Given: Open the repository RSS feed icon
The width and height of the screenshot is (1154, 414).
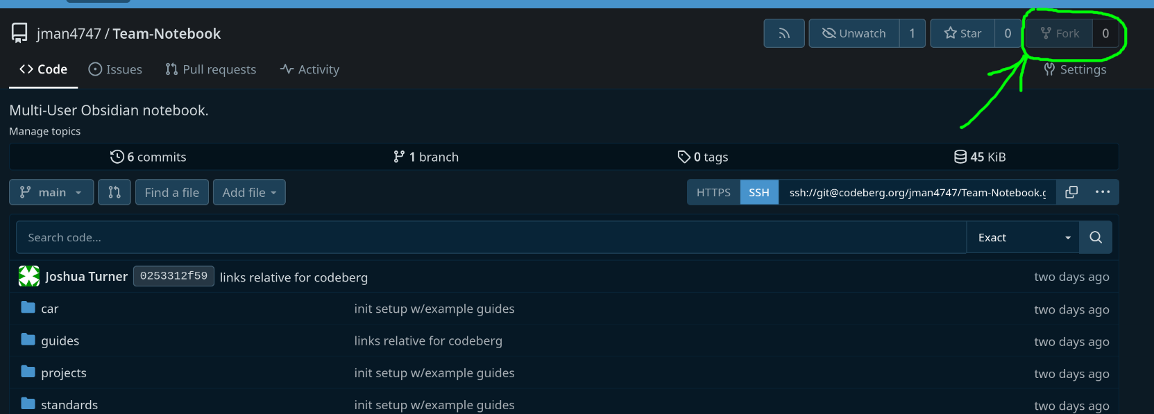Looking at the screenshot, I should (784, 33).
